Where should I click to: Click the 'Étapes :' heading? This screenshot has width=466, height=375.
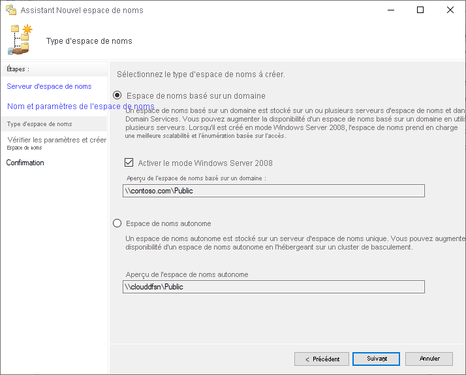(18, 69)
